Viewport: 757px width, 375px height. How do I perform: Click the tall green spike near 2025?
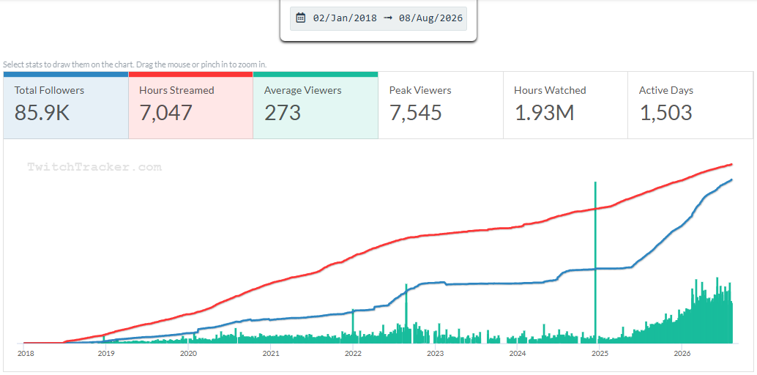point(595,261)
